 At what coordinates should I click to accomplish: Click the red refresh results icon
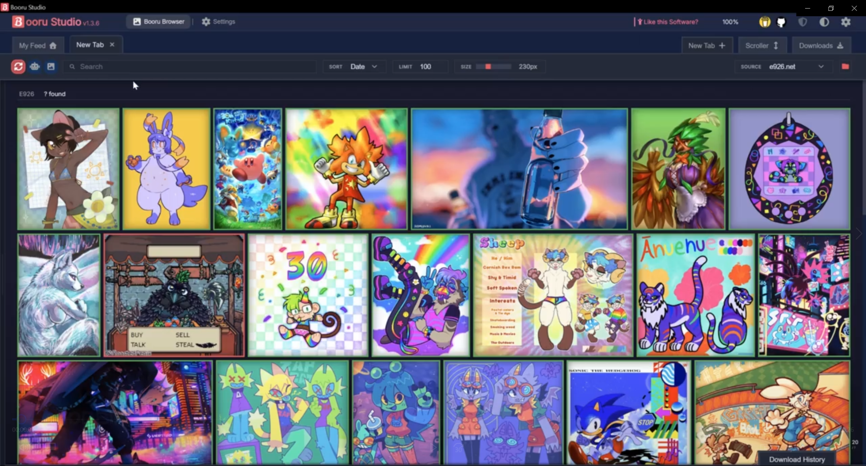tap(18, 67)
